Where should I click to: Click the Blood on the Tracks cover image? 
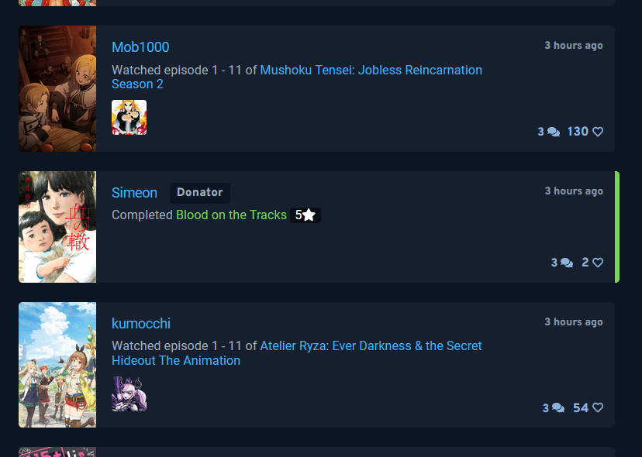tap(57, 227)
